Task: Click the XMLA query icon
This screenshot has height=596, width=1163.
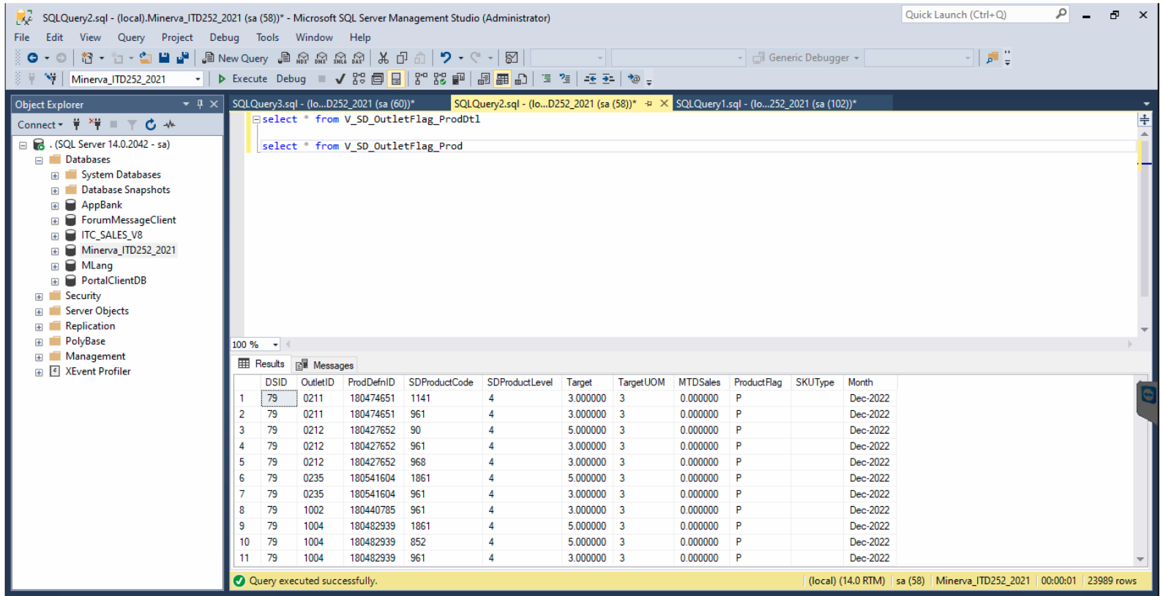Action: click(x=340, y=58)
